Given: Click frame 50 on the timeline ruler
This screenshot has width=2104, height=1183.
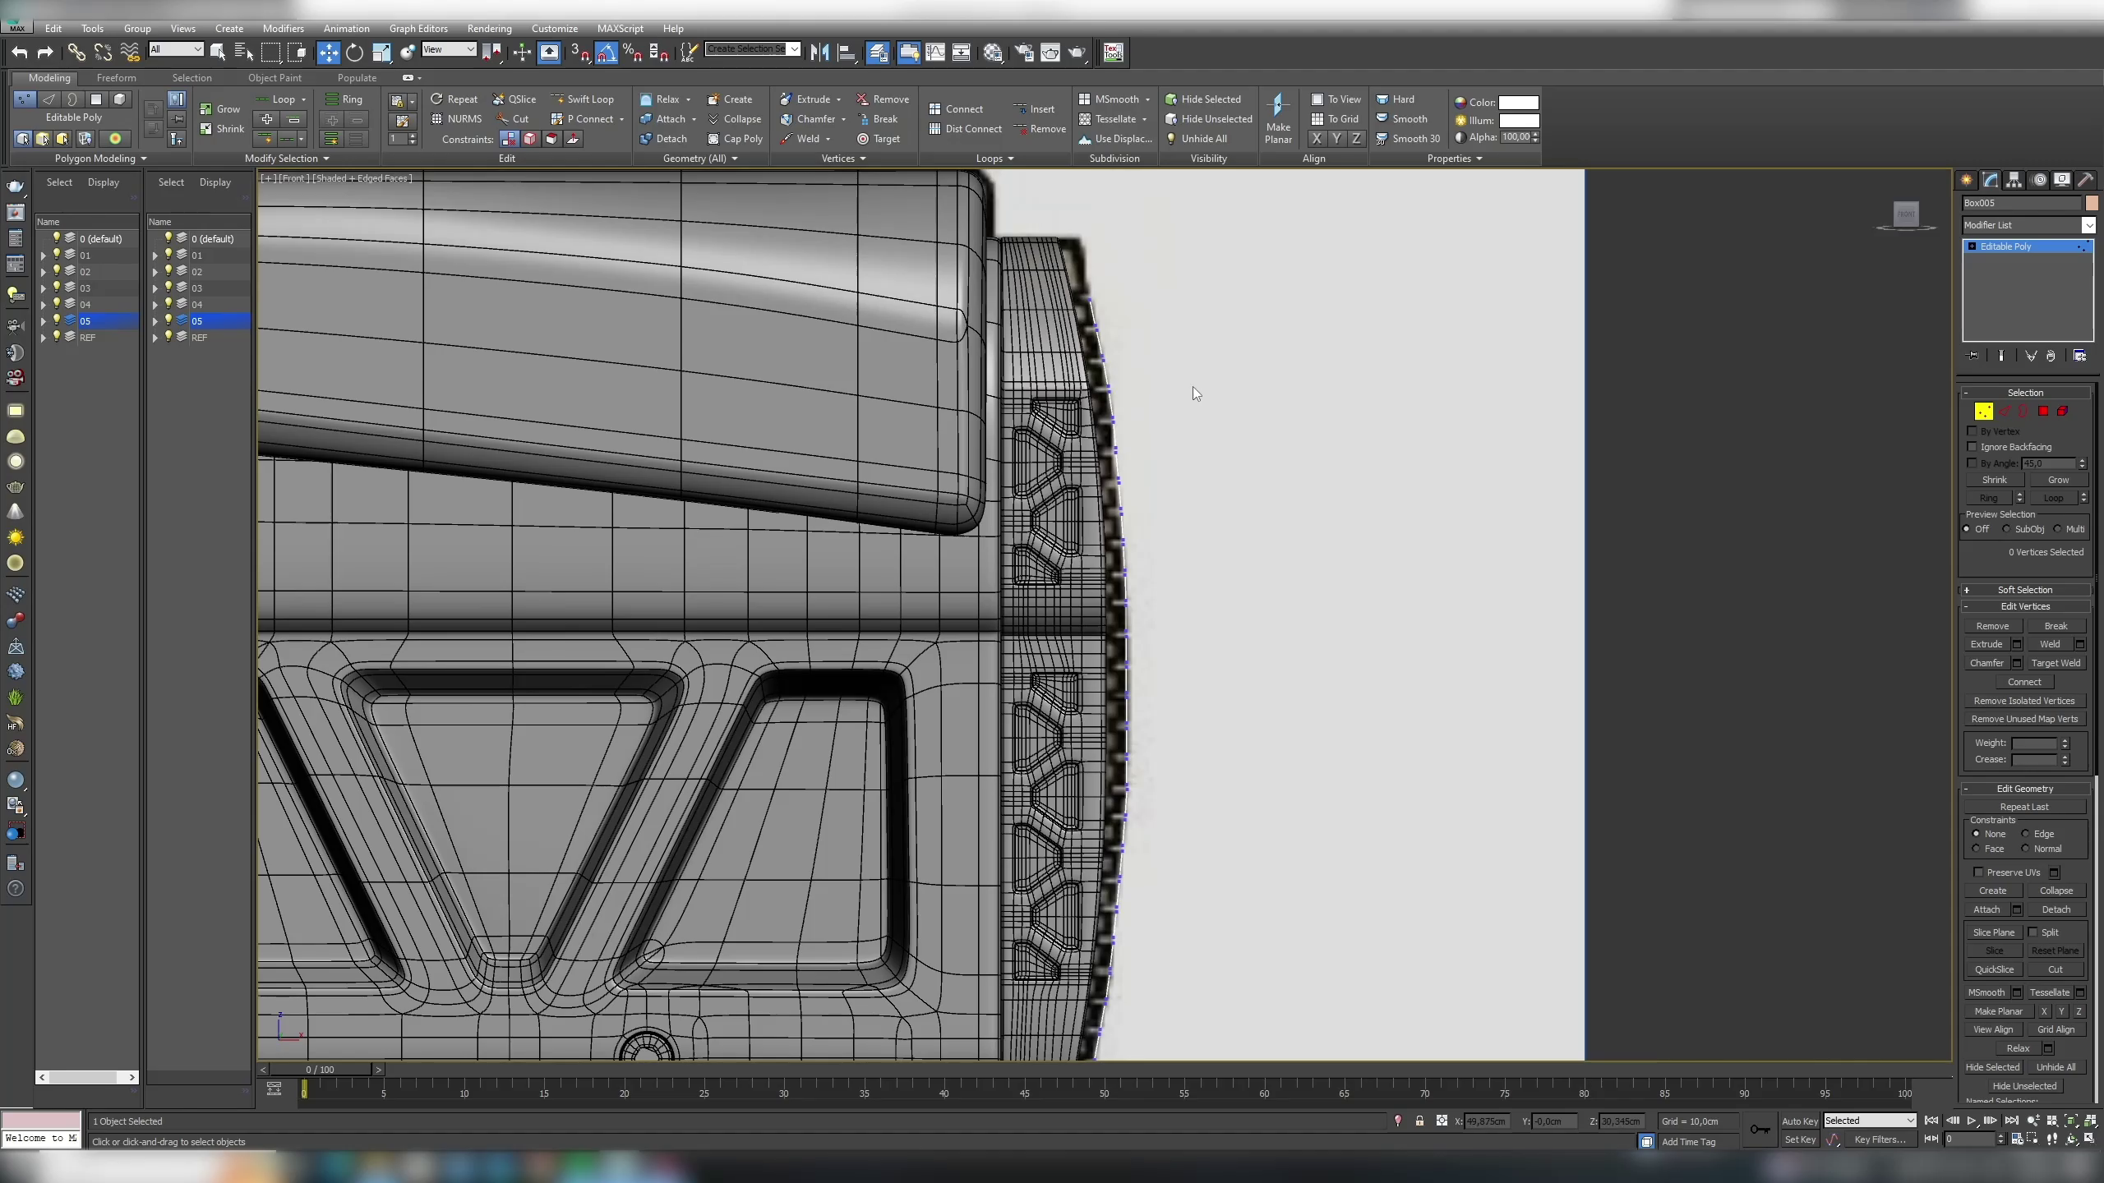Looking at the screenshot, I should [x=1104, y=1093].
